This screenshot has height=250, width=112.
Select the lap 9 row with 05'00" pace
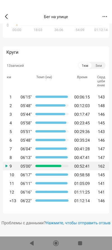(x=56, y=166)
